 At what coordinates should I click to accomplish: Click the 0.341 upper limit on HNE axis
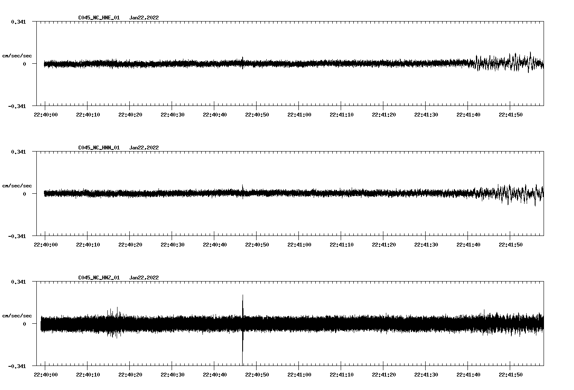[x=18, y=22]
